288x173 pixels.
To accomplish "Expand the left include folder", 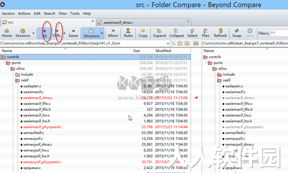I will point(18,74).
